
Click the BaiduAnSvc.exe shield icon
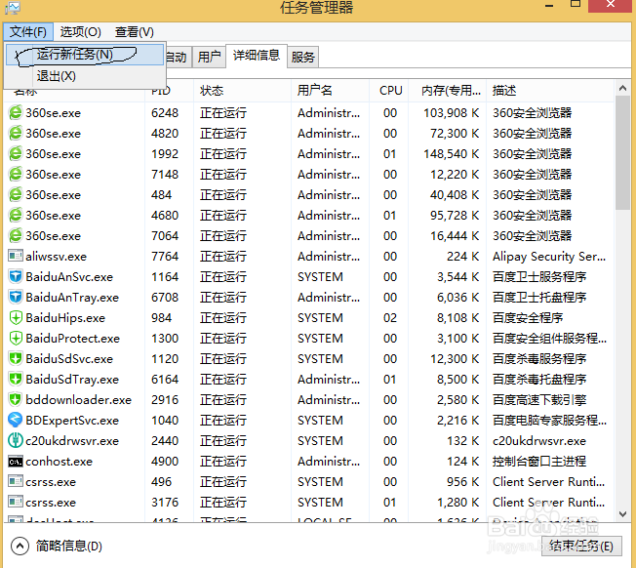click(x=16, y=276)
